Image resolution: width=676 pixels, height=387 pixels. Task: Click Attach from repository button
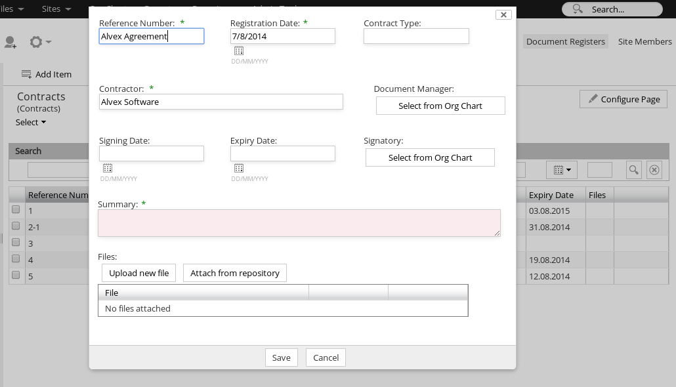coord(235,273)
